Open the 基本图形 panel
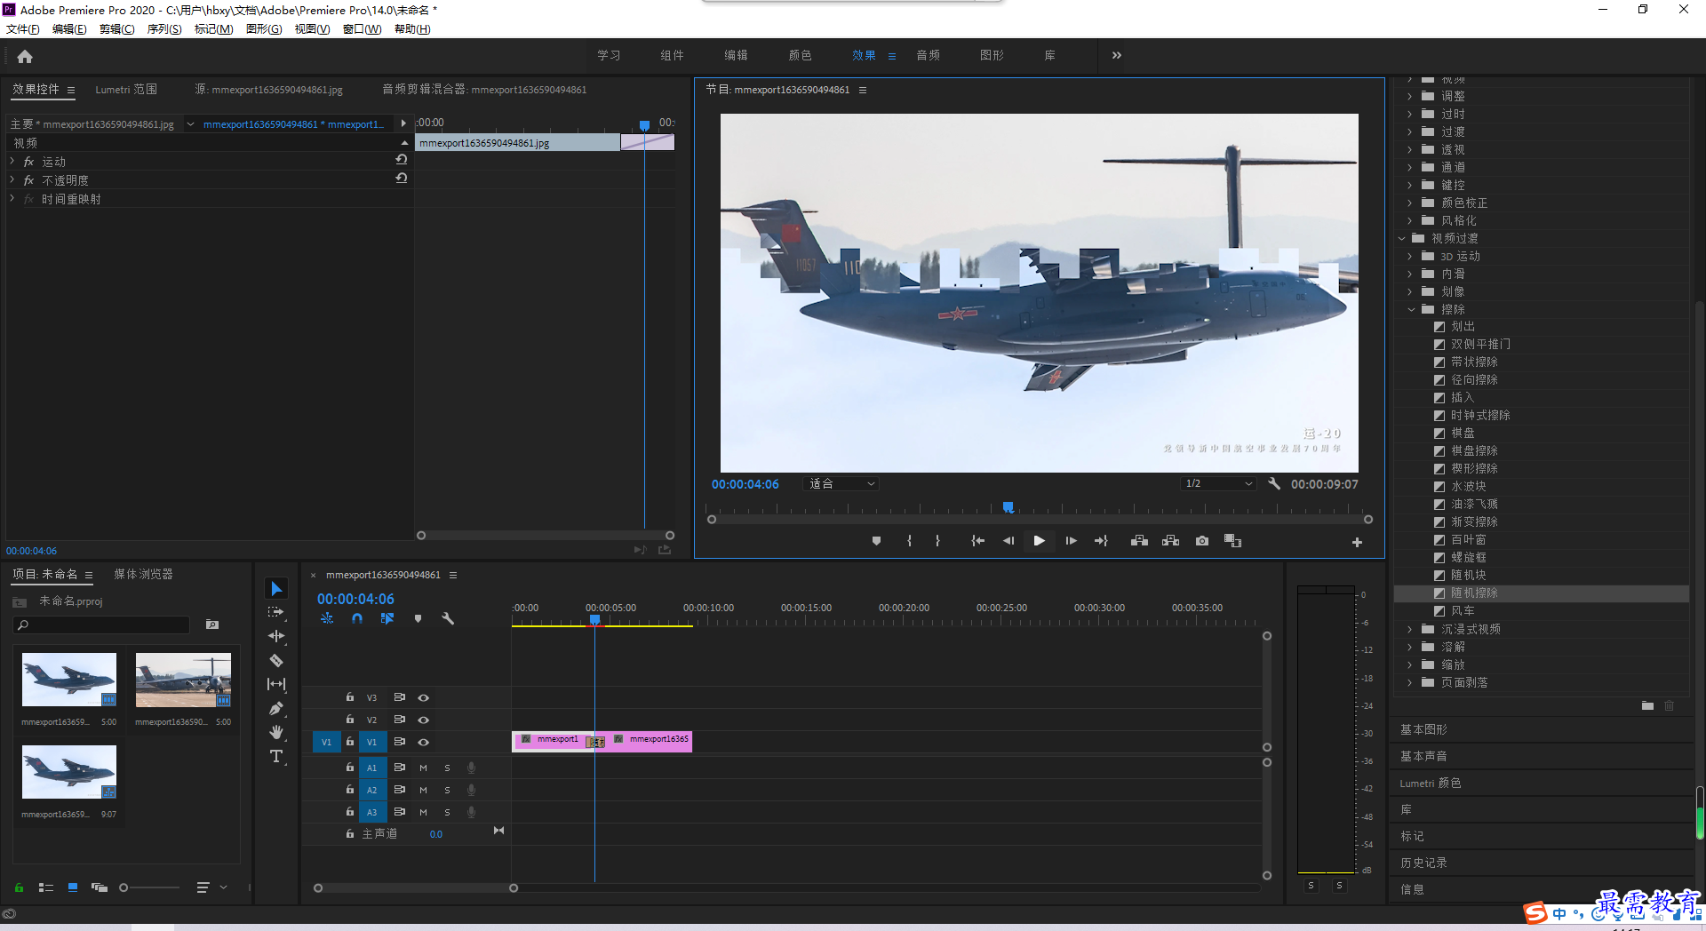The width and height of the screenshot is (1706, 931). click(1423, 729)
